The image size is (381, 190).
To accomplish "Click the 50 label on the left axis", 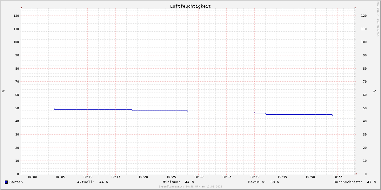I will click(17, 108).
